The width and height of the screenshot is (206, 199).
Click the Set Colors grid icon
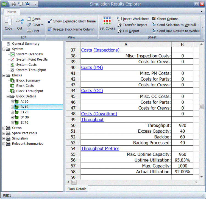[107, 21]
